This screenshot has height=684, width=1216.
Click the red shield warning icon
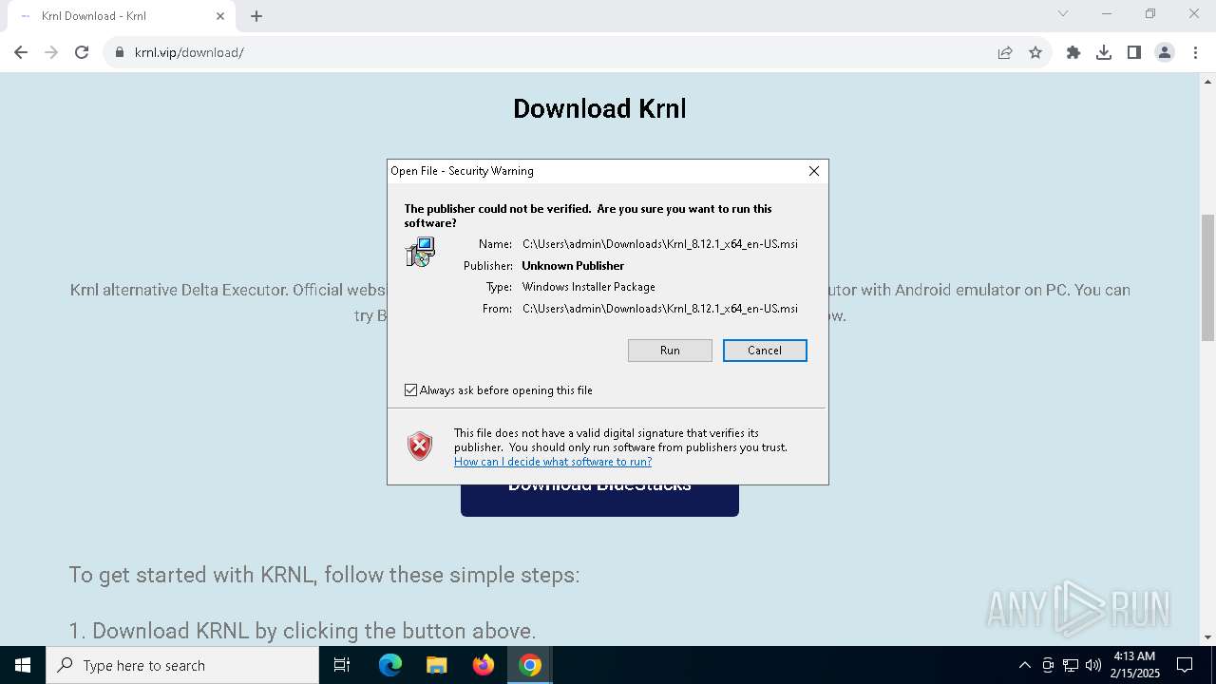[x=420, y=446]
